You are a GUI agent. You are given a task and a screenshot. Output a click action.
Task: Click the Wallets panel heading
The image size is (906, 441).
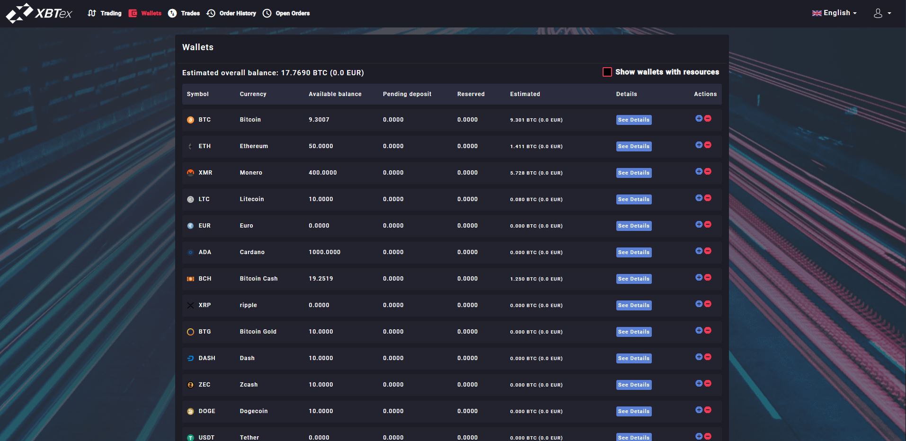pyautogui.click(x=198, y=47)
